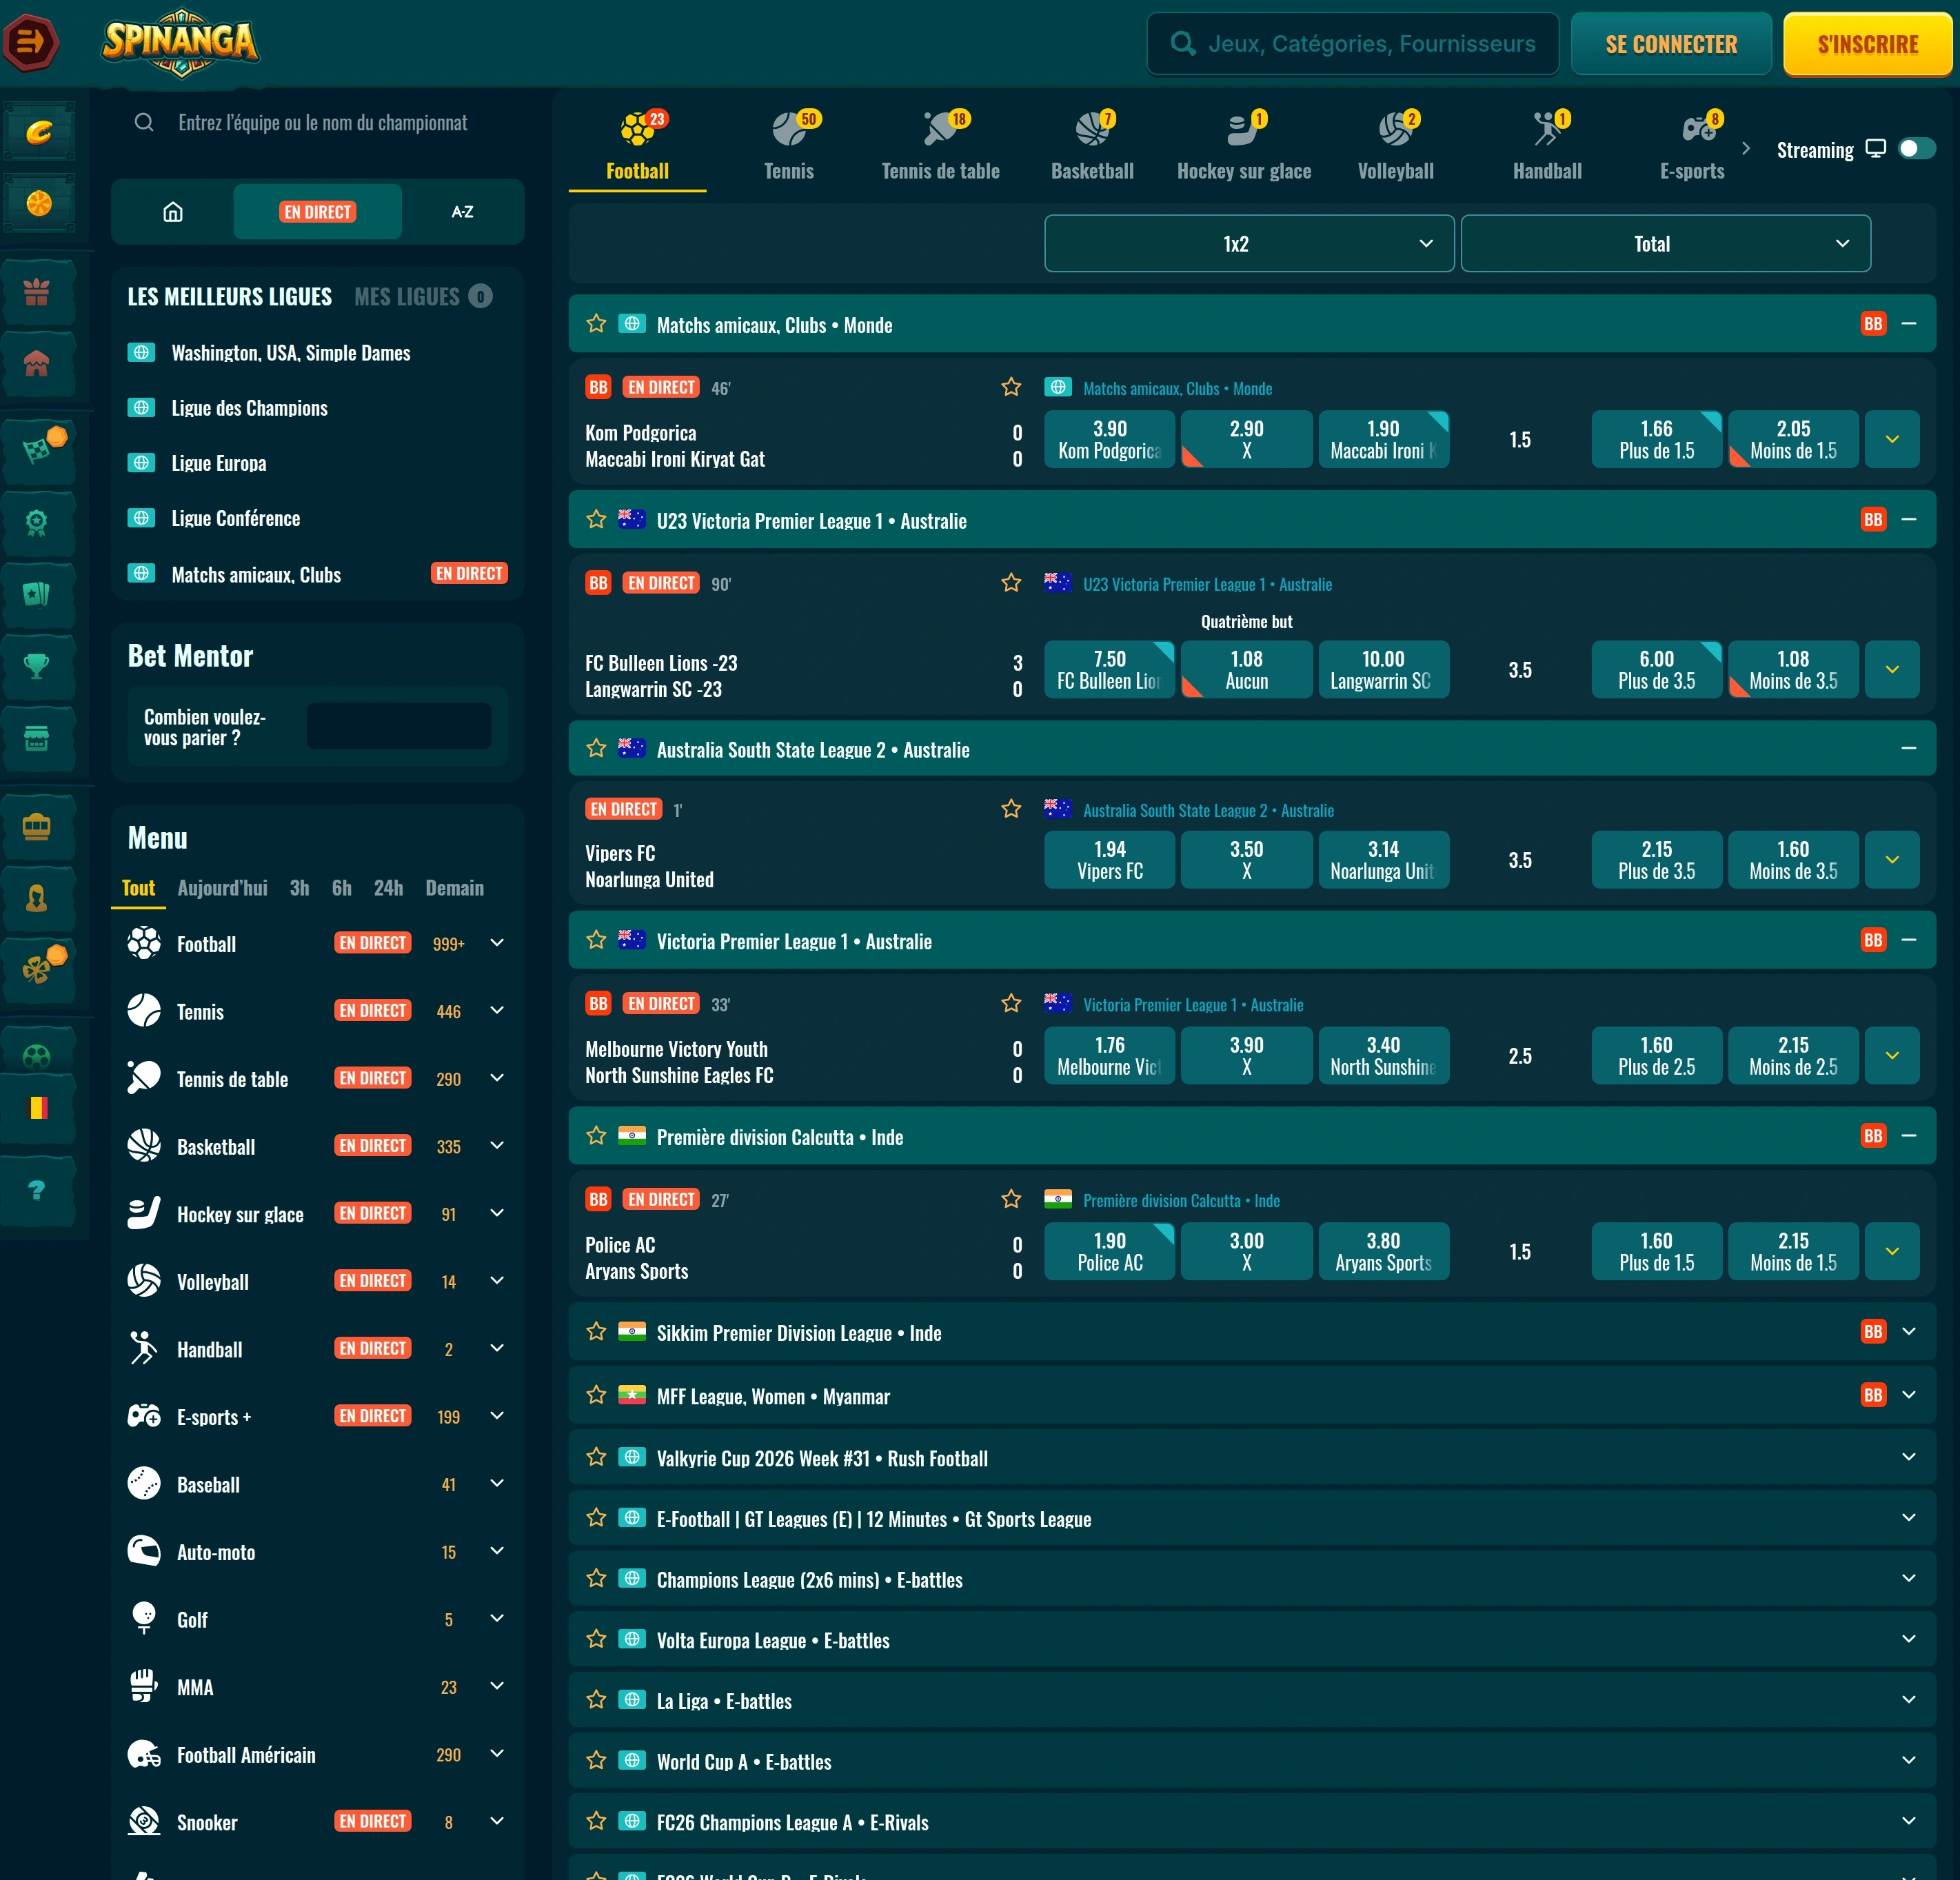The height and width of the screenshot is (1880, 1960).
Task: Click the home icon tab
Action: pyautogui.click(x=173, y=212)
